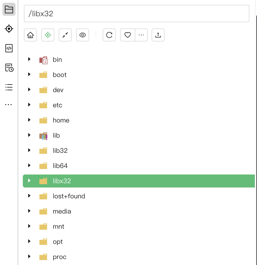
Task: Expand the boot folder arrow
Action: pos(29,74)
